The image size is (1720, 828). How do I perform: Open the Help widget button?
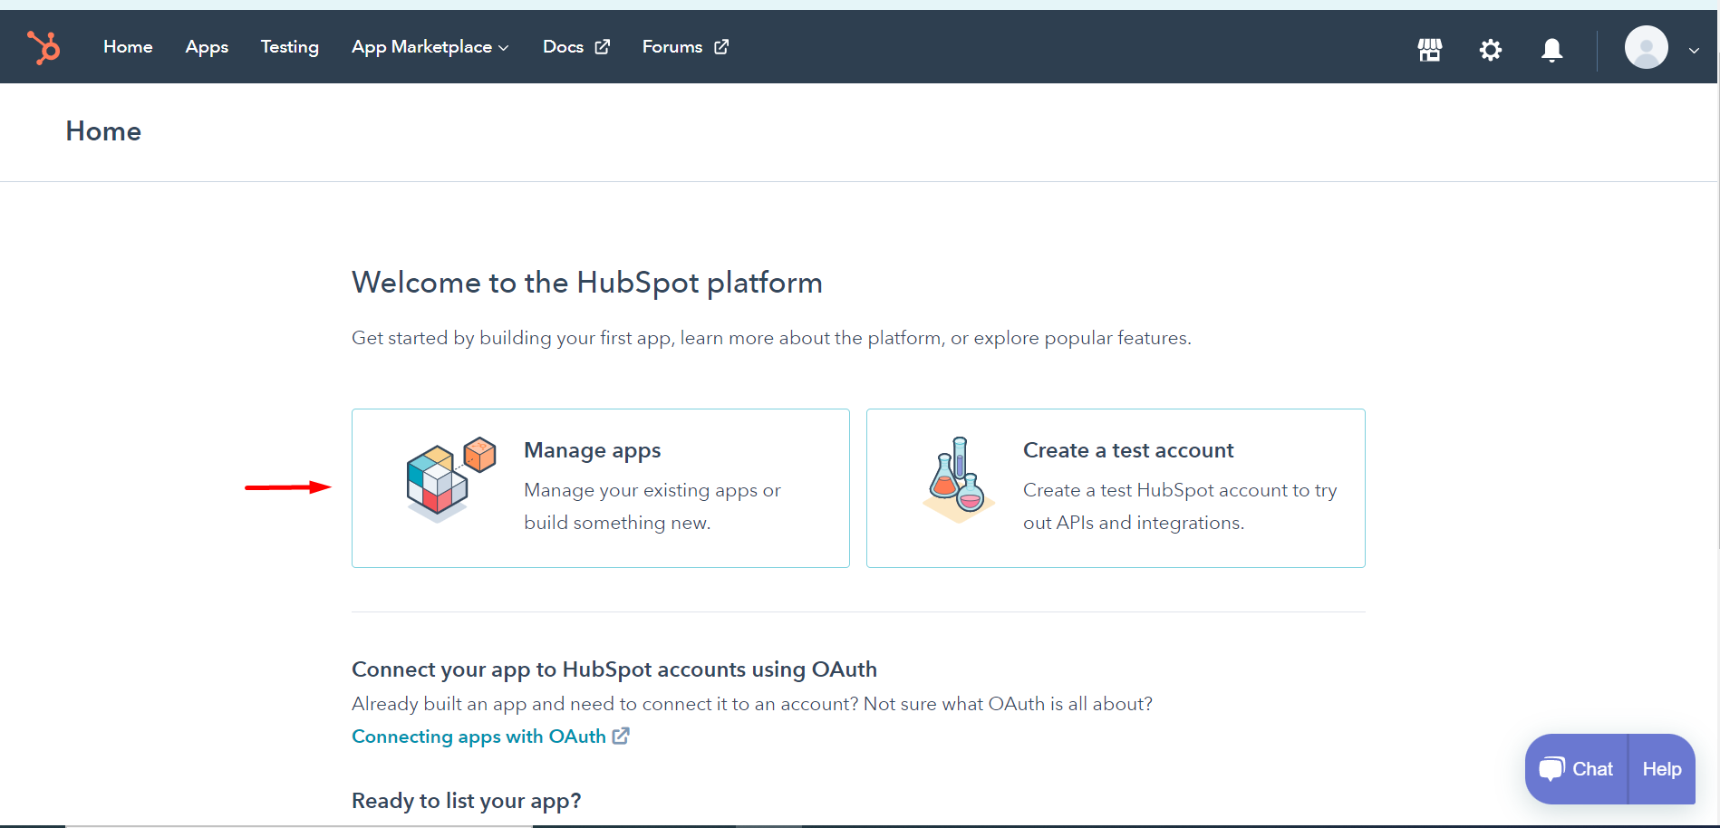[x=1662, y=769]
